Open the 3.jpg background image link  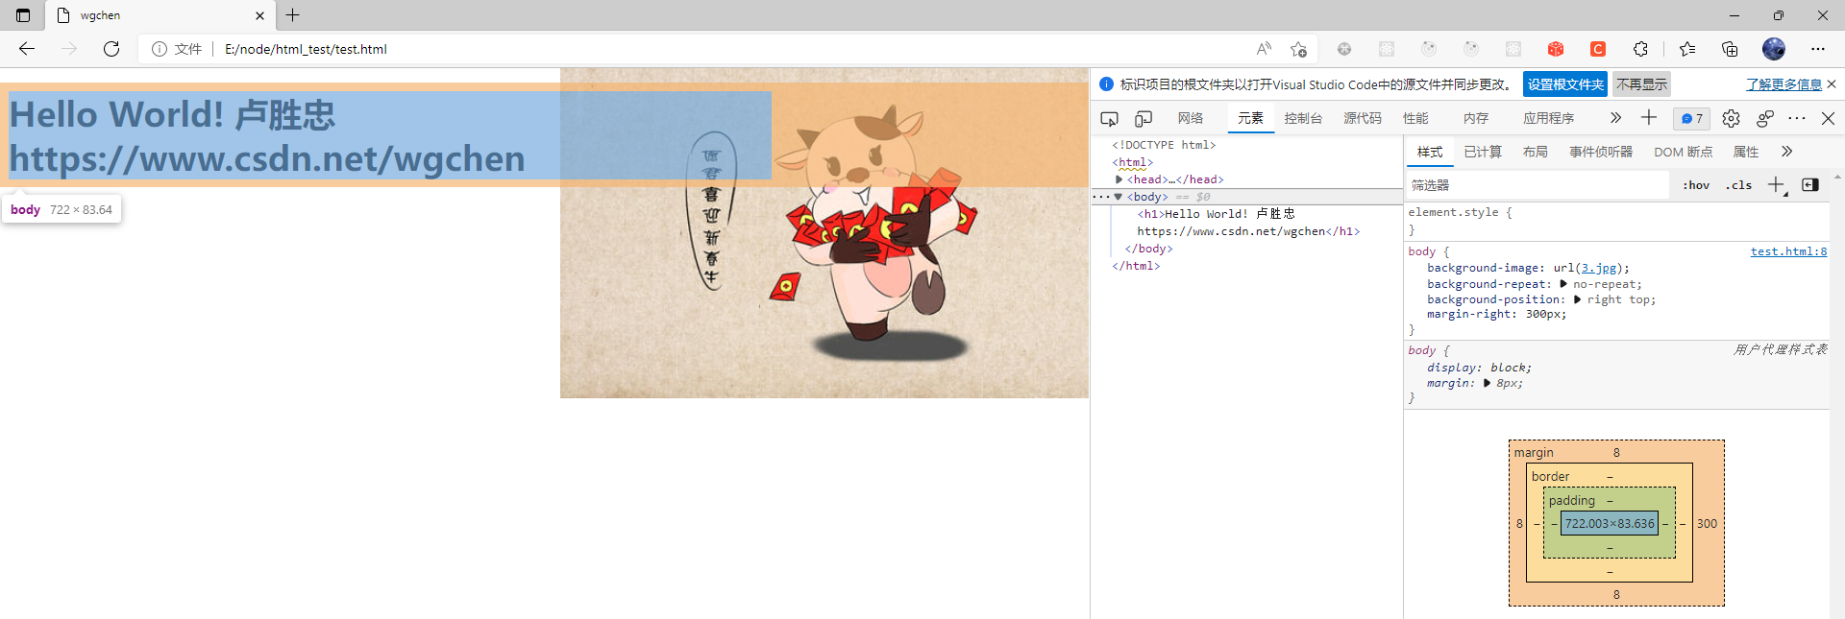tap(1599, 268)
